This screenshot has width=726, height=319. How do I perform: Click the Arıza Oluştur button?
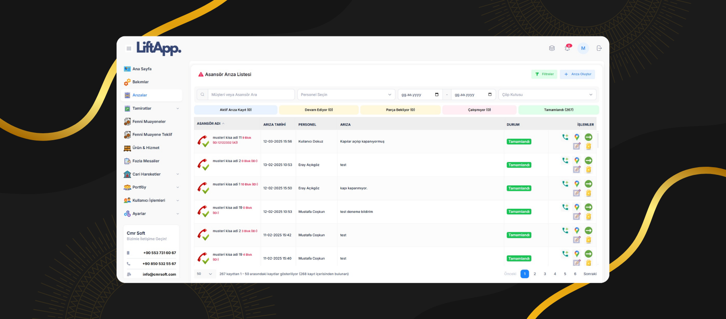[577, 74]
